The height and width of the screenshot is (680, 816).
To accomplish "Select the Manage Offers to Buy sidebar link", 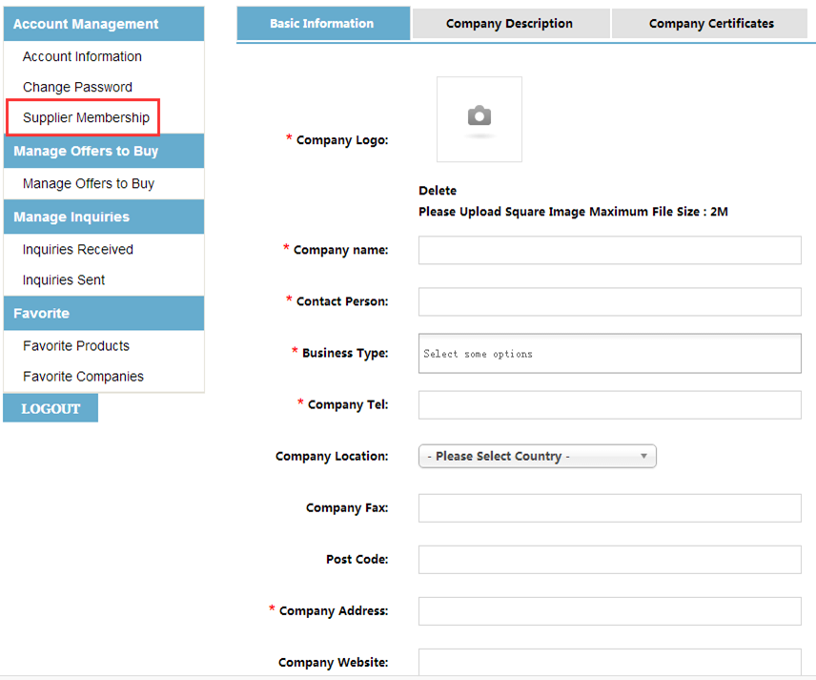I will (x=89, y=183).
